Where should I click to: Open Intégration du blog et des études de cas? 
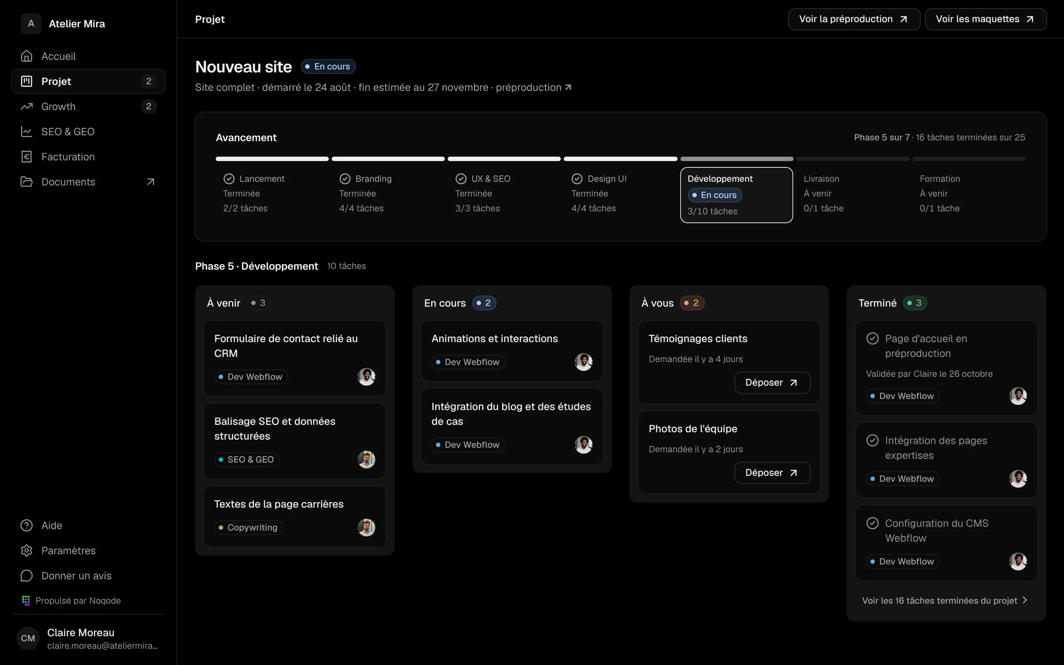tap(512, 426)
